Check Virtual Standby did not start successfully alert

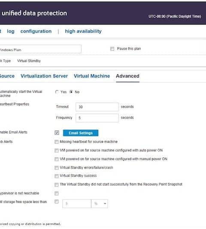tap(57, 185)
